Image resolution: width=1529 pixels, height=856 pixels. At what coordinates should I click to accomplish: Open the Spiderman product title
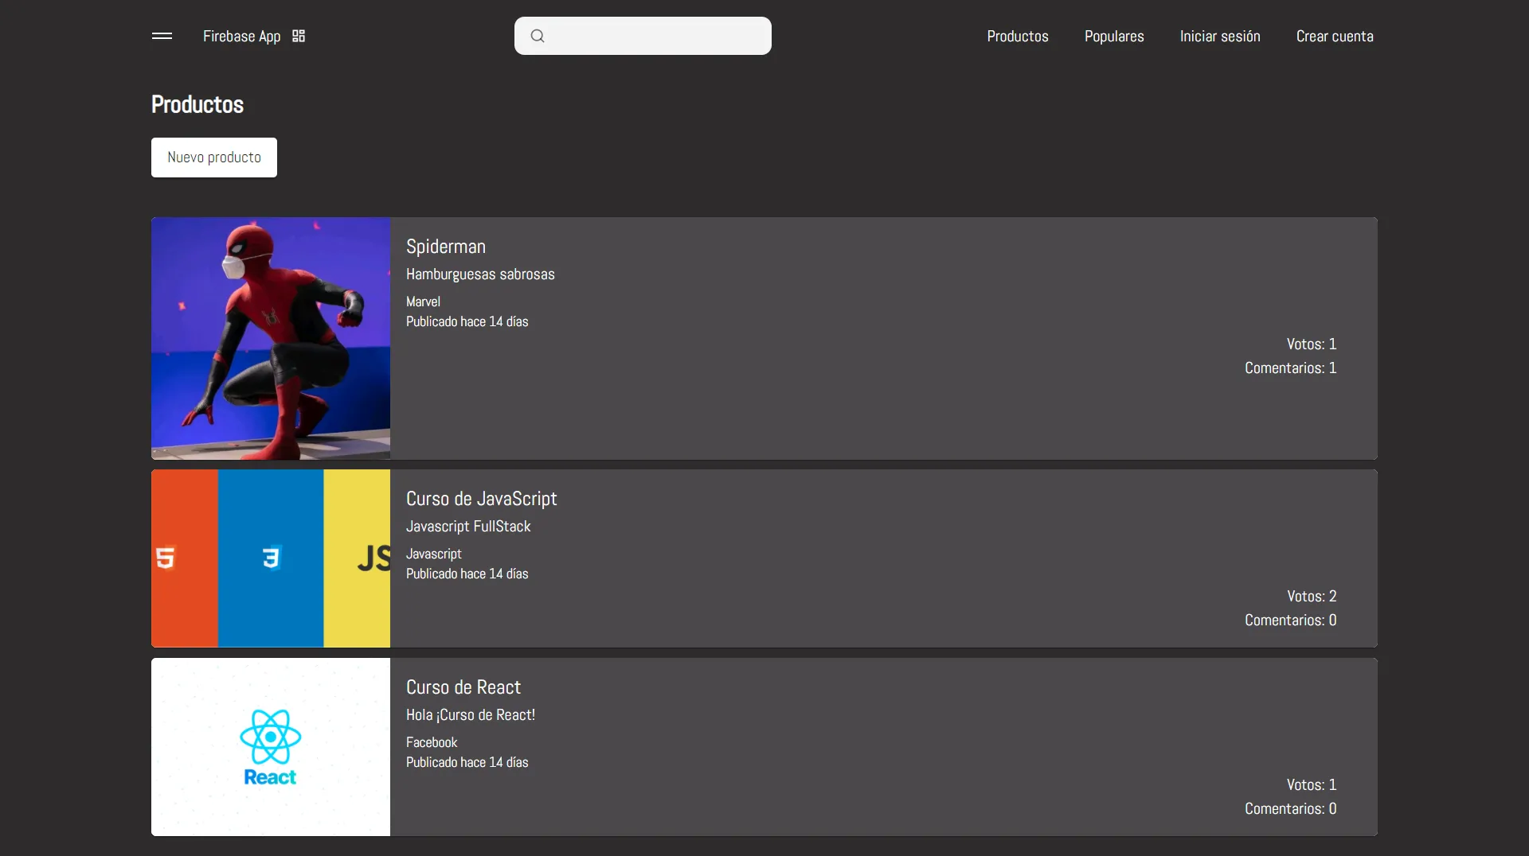(446, 247)
